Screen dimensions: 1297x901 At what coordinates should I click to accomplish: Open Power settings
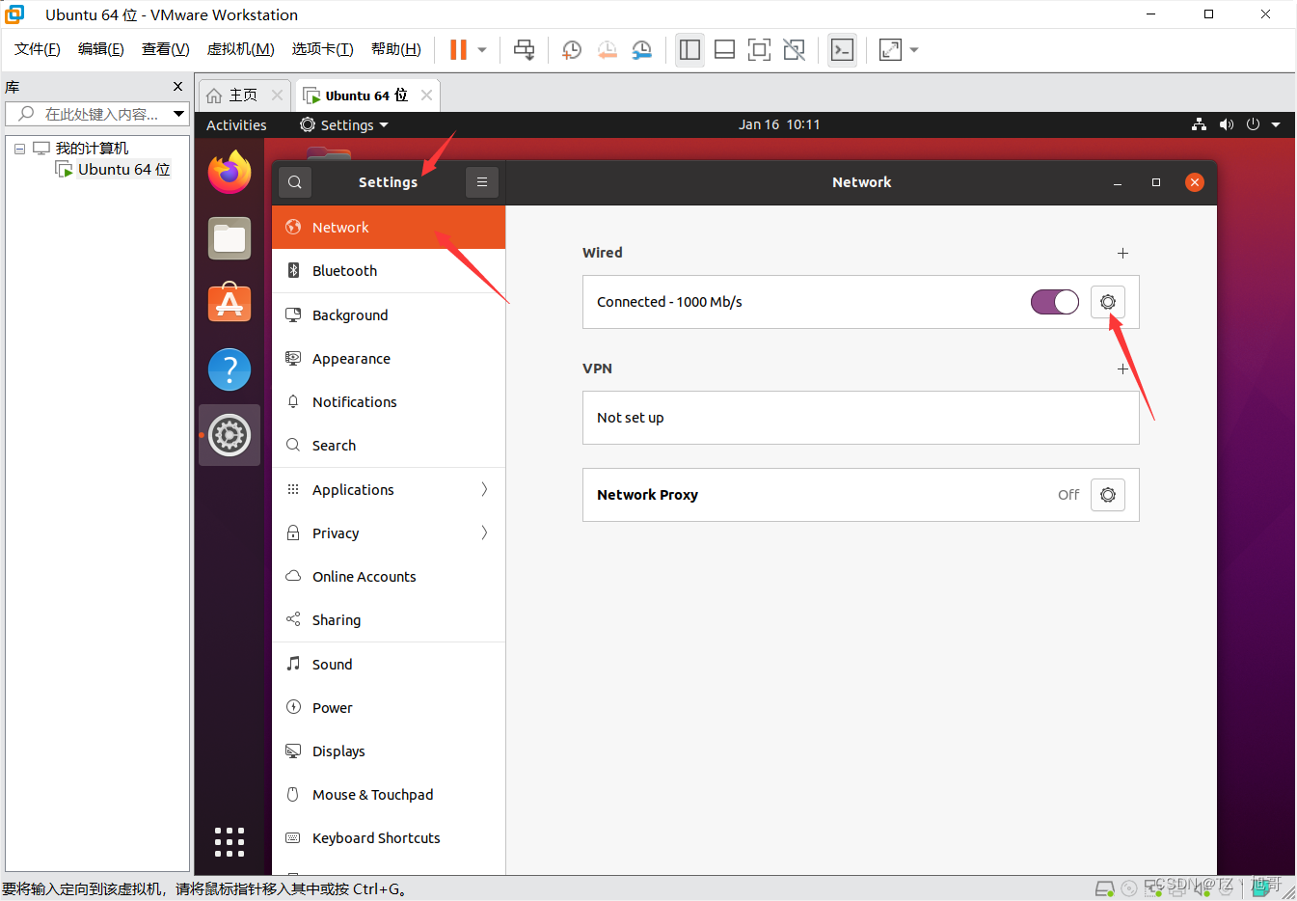pos(389,708)
